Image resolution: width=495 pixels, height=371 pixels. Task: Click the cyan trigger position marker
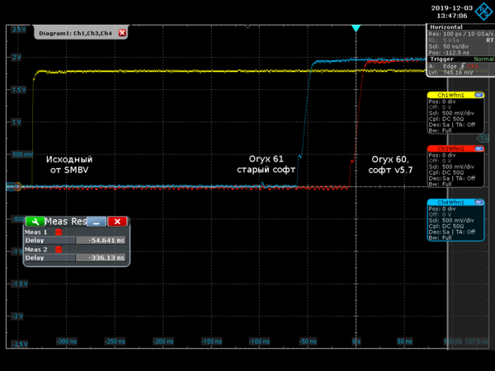coord(356,29)
